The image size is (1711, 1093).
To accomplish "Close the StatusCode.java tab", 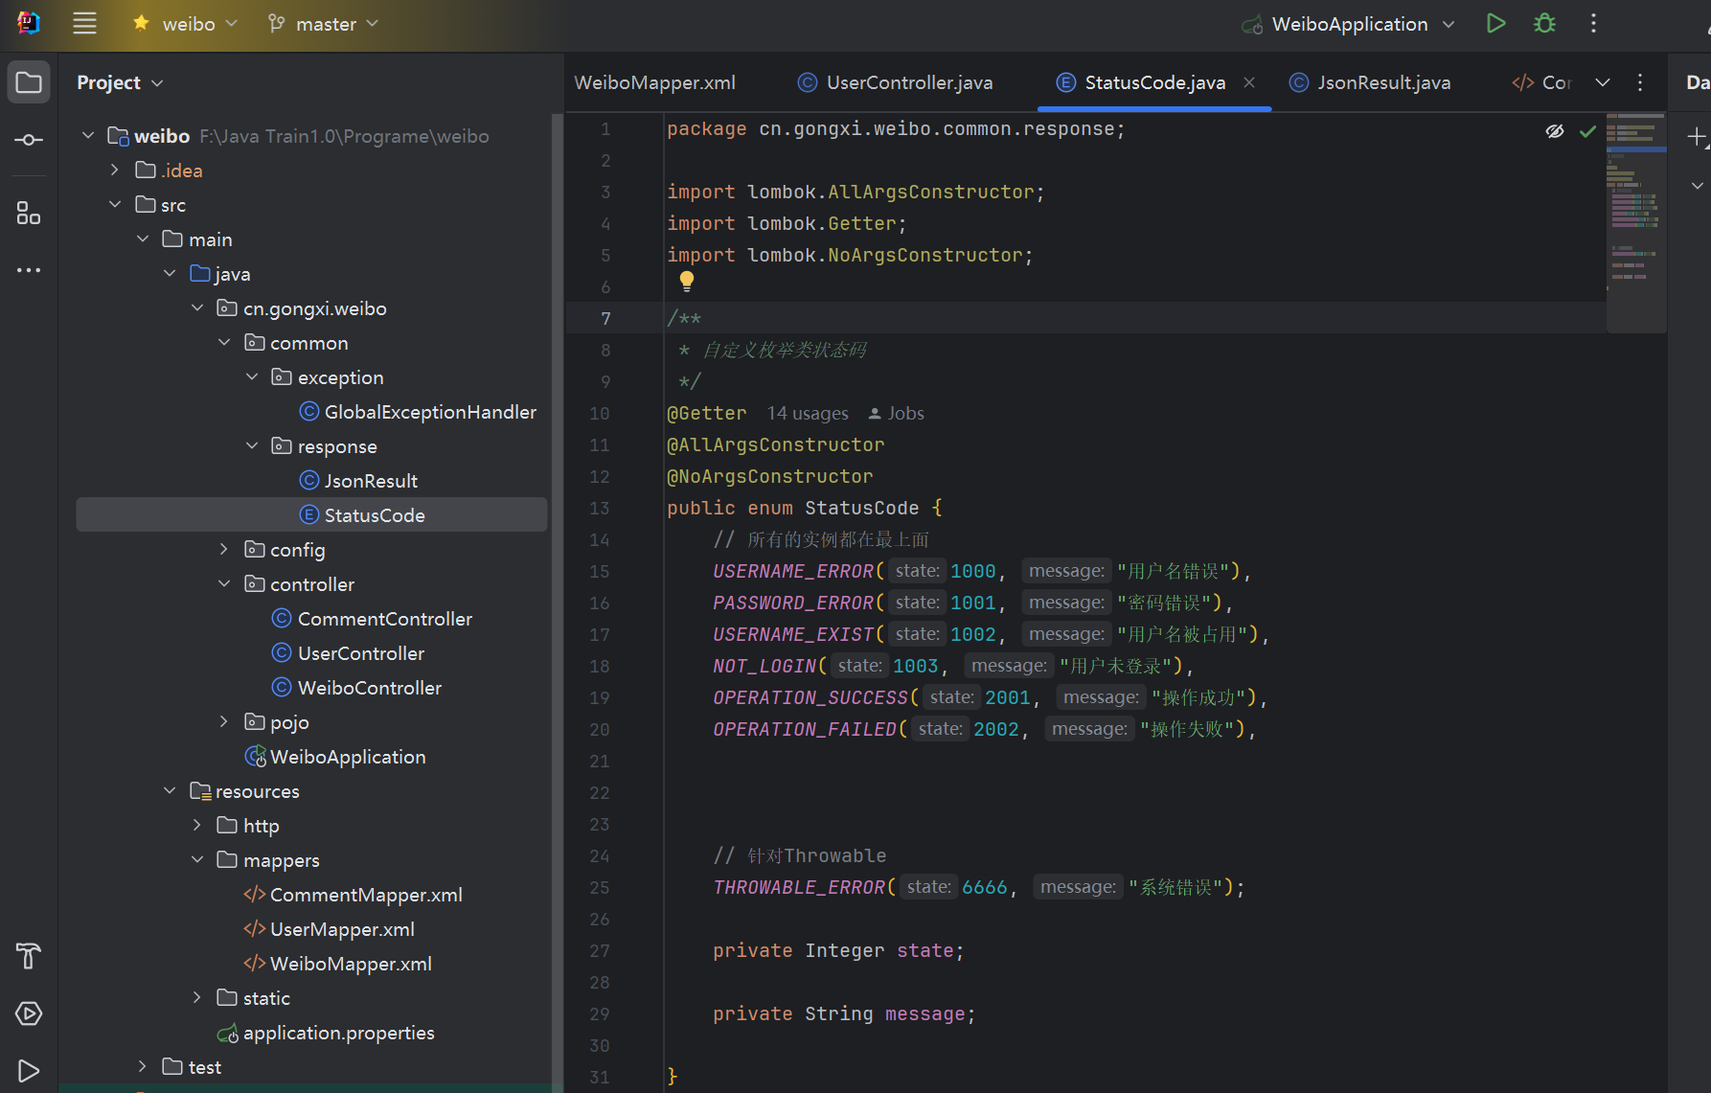I will (x=1249, y=82).
